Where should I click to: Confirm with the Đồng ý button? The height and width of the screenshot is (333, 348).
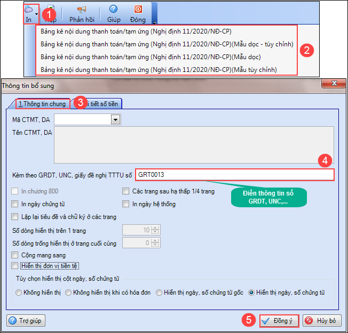coord(279,321)
